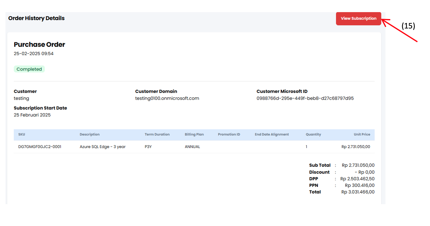The height and width of the screenshot is (226, 430).
Task: Click the Customer Microsoft ID value
Action: 305,98
